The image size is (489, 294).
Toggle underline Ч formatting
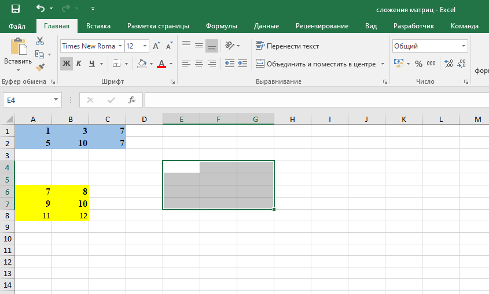point(91,64)
